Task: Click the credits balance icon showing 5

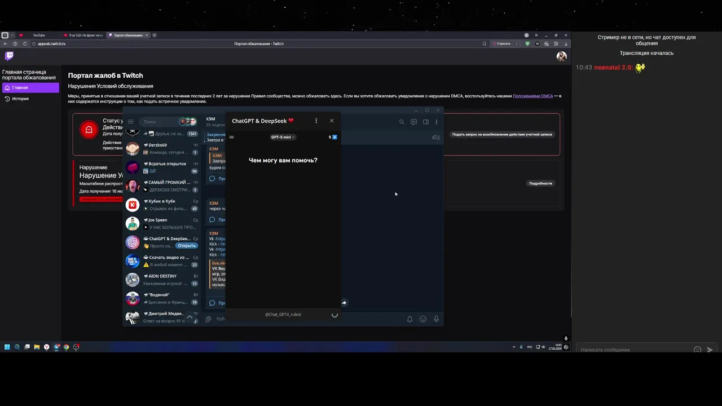Action: point(333,137)
